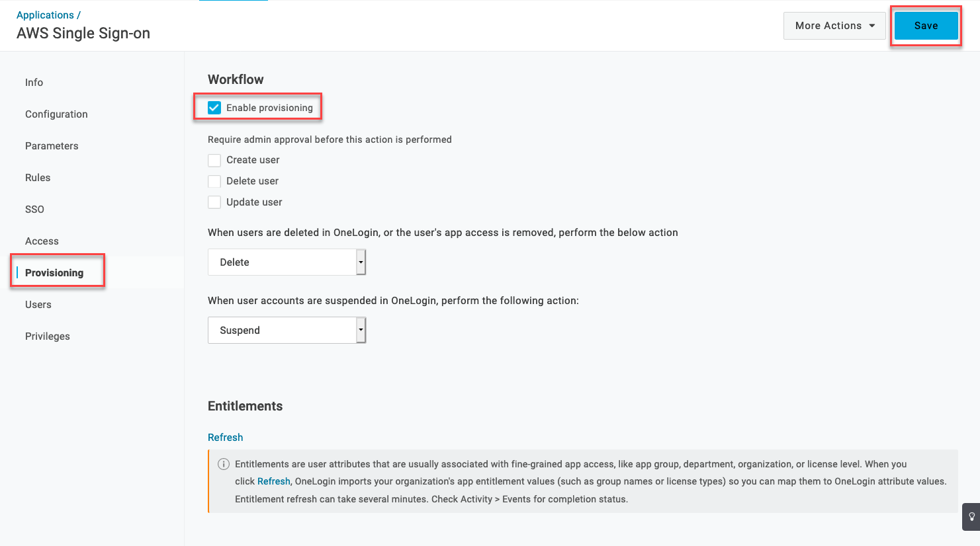Navigate to the Privileges section
The image size is (980, 546).
tap(47, 336)
